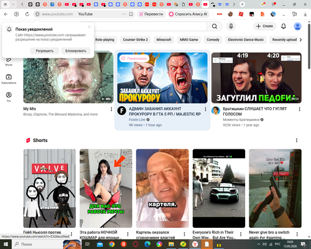This screenshot has width=311, height=249.
Task: Open Моменты Братишкина channel avatar
Action: (x=216, y=111)
